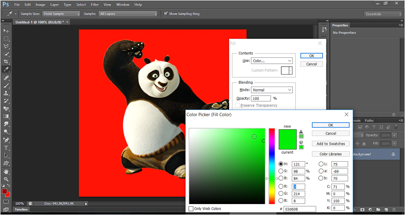Open the layer Opacity dropdown arrow
The image size is (405, 215).
coord(394,135)
